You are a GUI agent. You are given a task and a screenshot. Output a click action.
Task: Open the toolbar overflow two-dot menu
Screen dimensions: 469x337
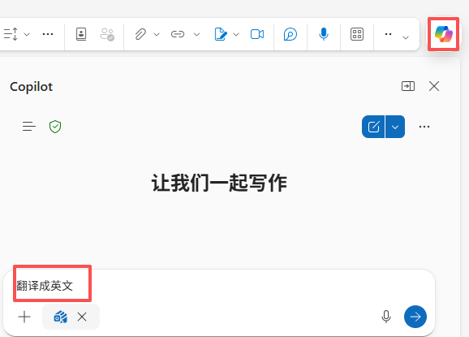[388, 34]
